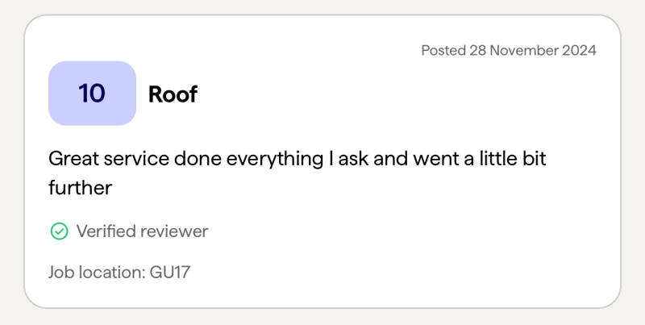This screenshot has height=325, width=645.
Task: Click the "Job location:" label
Action: tap(97, 272)
